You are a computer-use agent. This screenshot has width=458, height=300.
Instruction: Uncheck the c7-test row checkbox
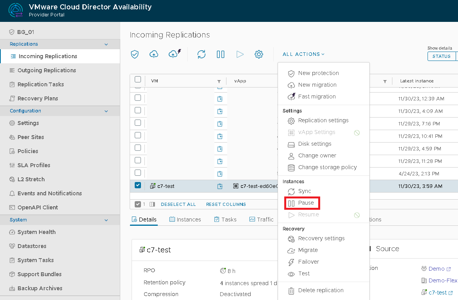coord(138,186)
